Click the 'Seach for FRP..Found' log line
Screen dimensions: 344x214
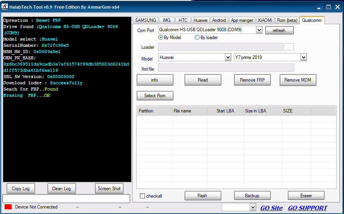pyautogui.click(x=31, y=89)
